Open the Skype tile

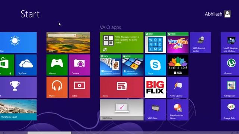coord(155,65)
